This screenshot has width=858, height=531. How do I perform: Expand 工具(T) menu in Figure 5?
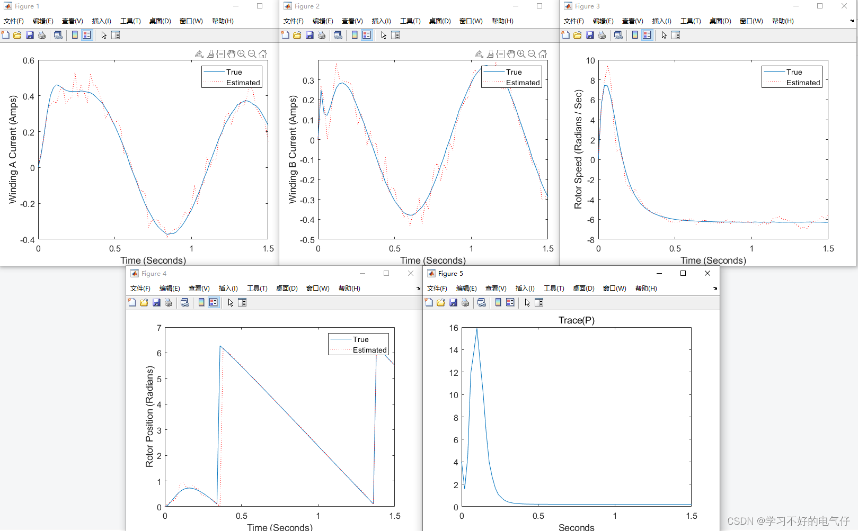[554, 289]
